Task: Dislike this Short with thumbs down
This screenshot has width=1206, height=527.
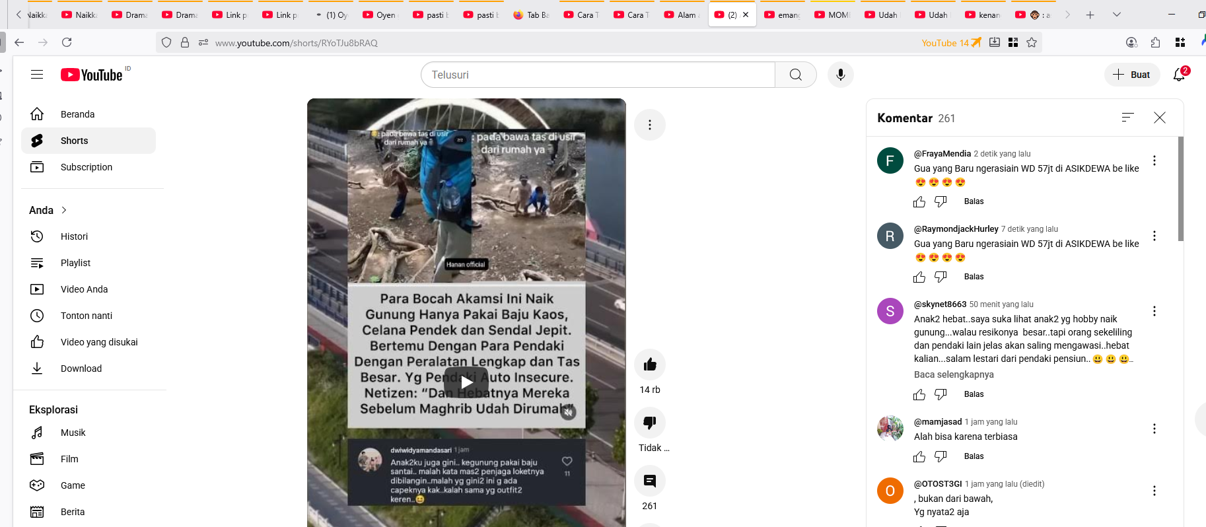Action: [650, 423]
